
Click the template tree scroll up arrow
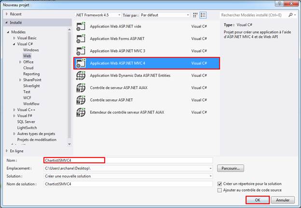pos(69,29)
